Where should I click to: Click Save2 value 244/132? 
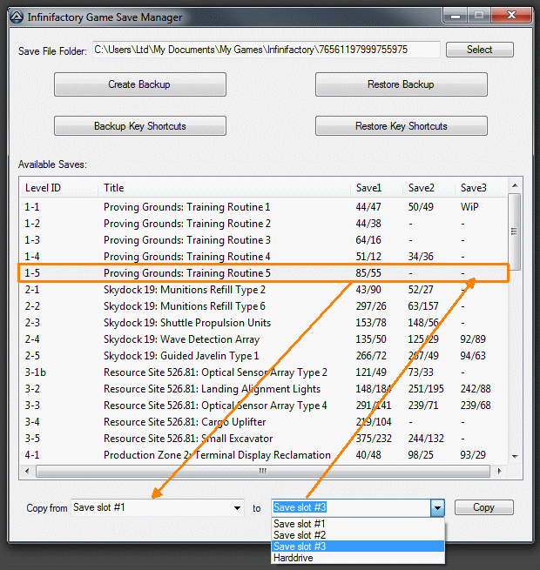pyautogui.click(x=426, y=439)
